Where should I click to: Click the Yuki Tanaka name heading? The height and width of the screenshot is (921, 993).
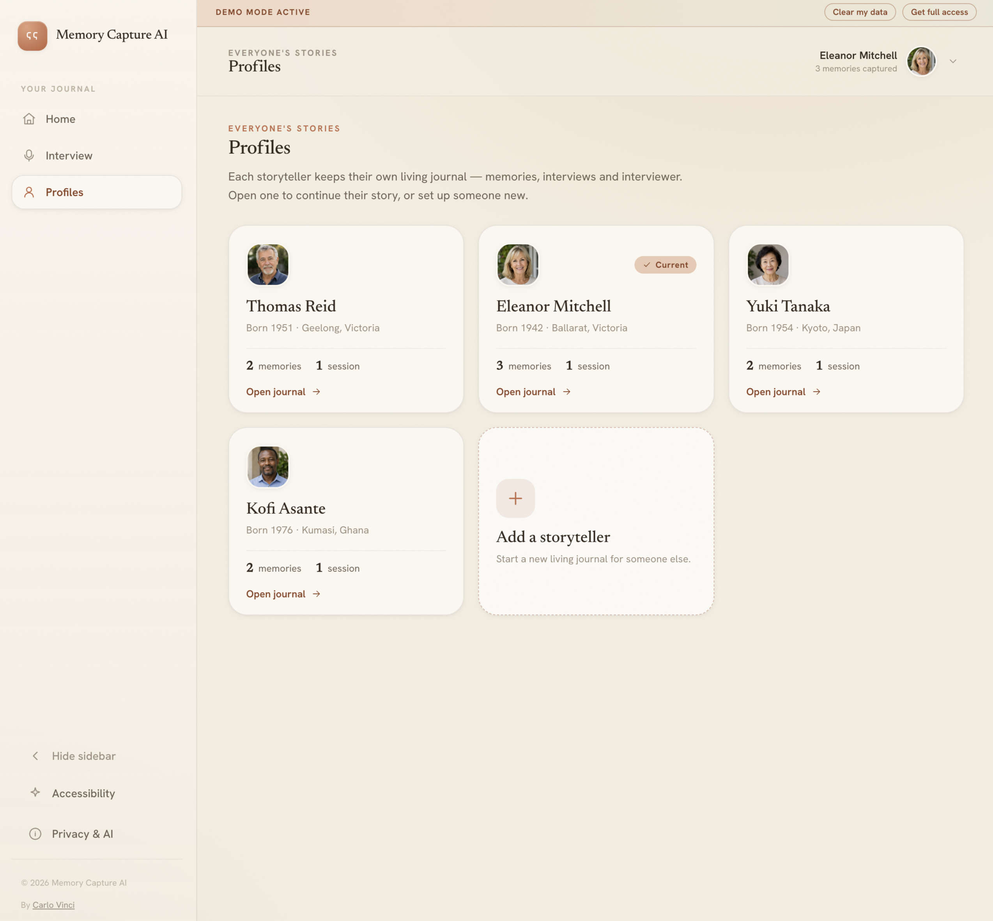coord(788,306)
